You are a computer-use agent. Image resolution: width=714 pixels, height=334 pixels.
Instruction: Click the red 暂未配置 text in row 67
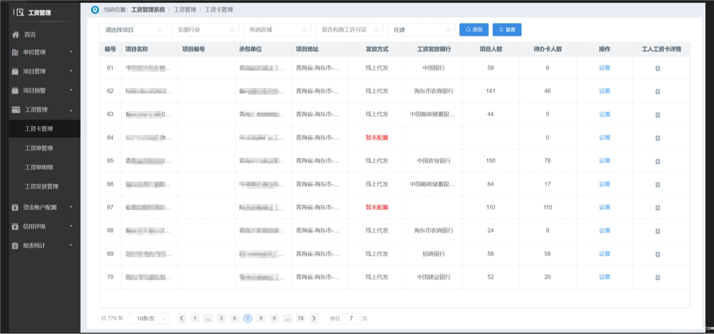tap(377, 207)
